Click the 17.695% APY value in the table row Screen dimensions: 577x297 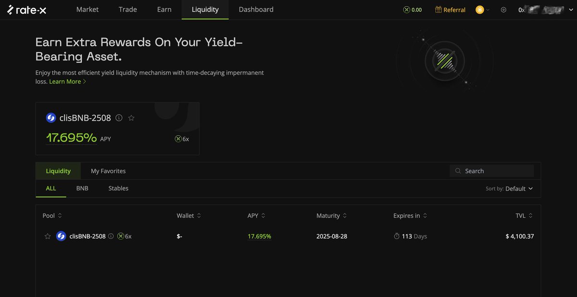coord(259,236)
